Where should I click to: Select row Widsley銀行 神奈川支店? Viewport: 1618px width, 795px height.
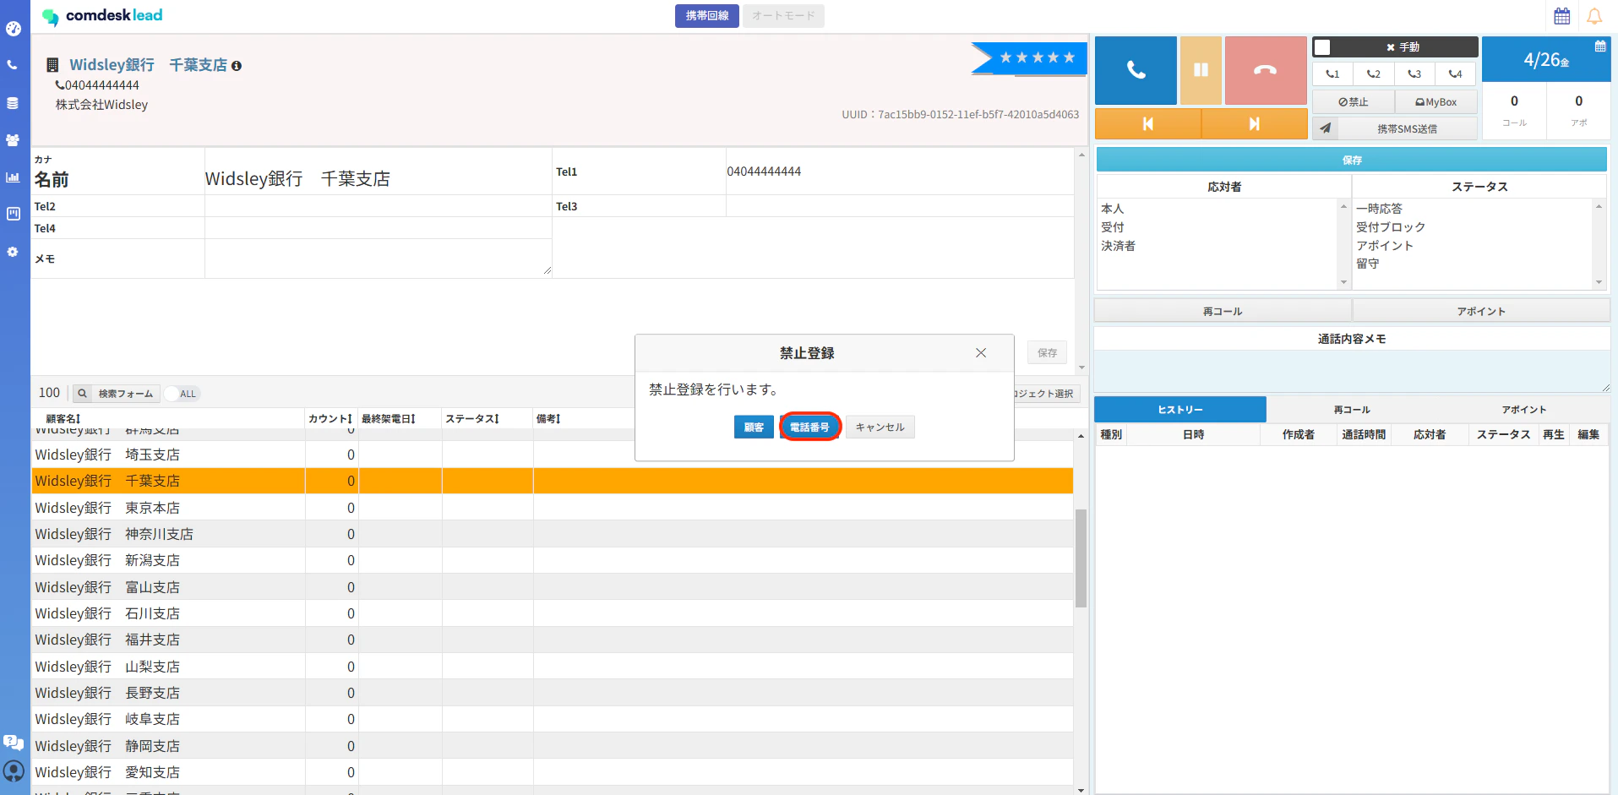(553, 534)
